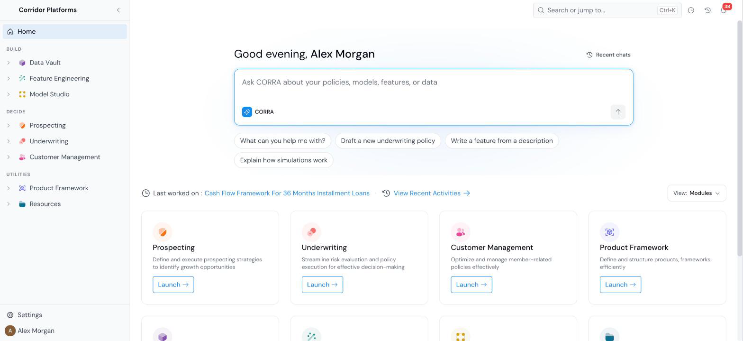
Task: Expand the Underwriting tree node
Action: point(9,141)
